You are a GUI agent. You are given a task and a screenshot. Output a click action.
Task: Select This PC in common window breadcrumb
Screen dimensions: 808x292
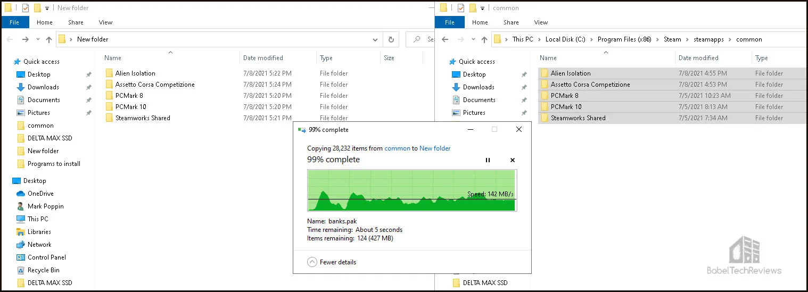[522, 39]
